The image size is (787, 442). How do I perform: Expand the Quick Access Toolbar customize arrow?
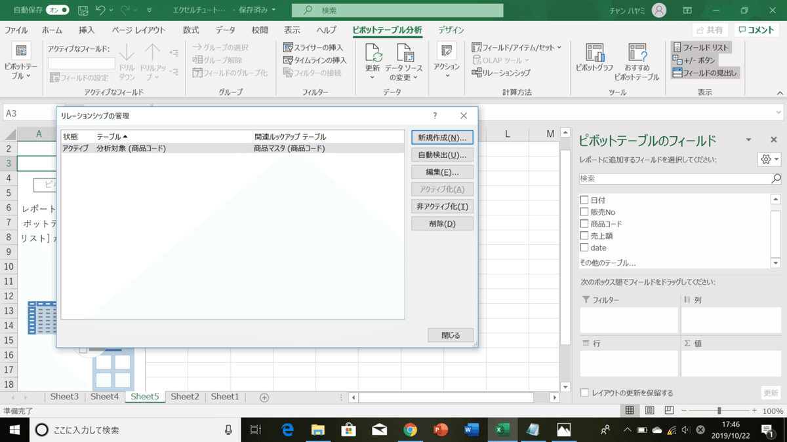click(x=150, y=10)
